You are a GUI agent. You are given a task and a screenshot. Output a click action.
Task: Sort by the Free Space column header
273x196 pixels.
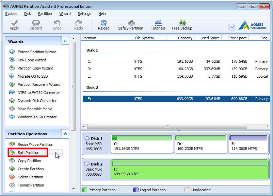[235, 38]
